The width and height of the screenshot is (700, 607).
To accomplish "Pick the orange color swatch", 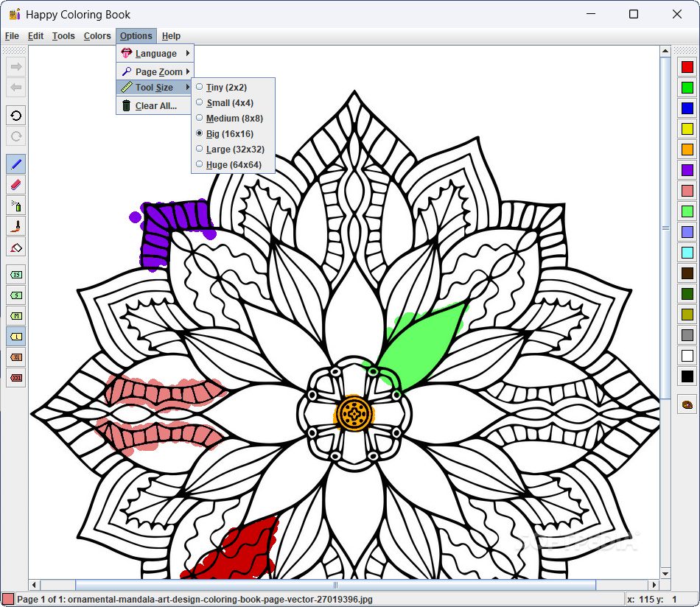I will 687,150.
